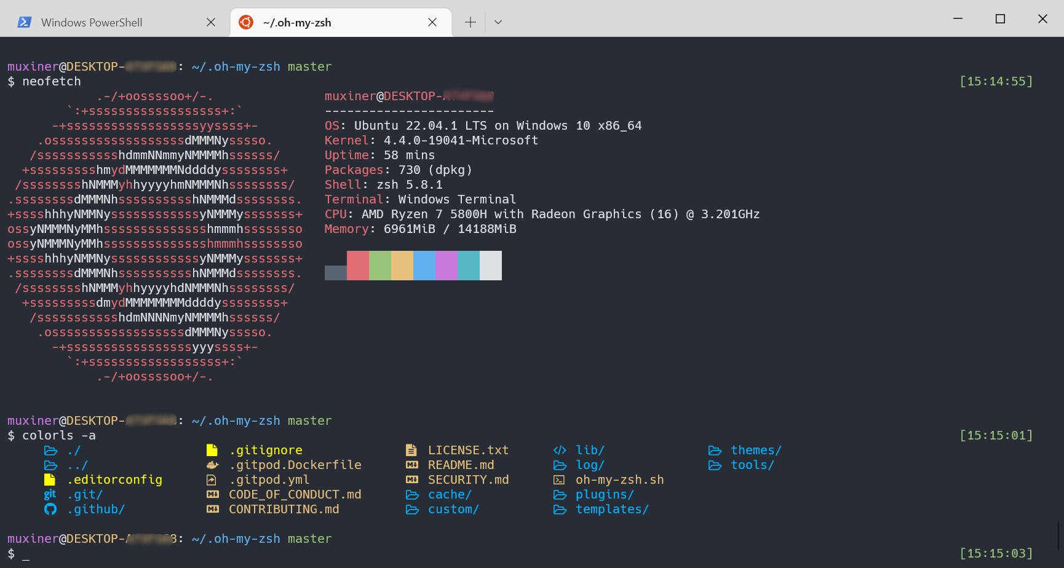
Task: Click the plugins/ directory name
Action: coord(605,494)
